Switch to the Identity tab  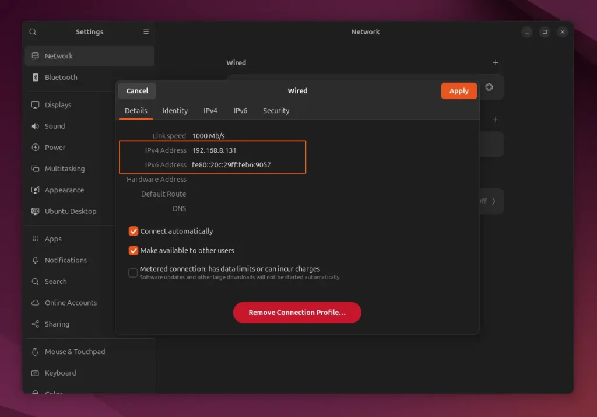(x=175, y=111)
